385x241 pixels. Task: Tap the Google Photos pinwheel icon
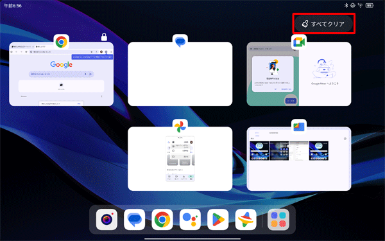(x=180, y=127)
